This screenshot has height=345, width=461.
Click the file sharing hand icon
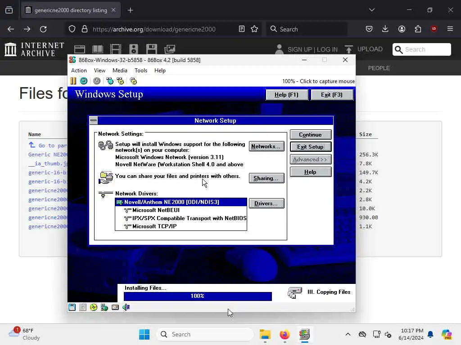click(x=105, y=177)
